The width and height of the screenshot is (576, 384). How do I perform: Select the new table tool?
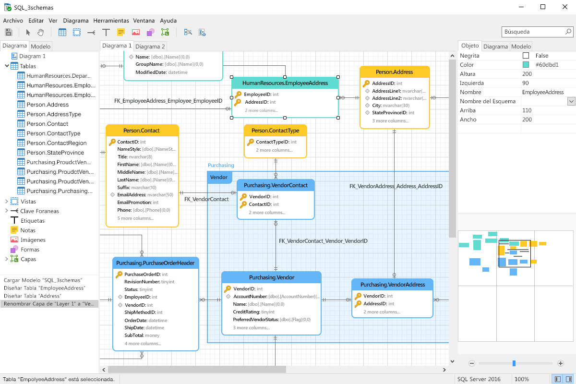pos(62,32)
